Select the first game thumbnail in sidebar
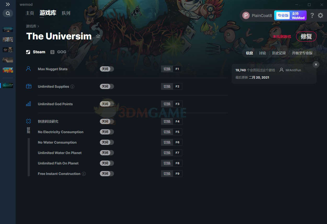The height and width of the screenshot is (224, 327). coord(8,30)
